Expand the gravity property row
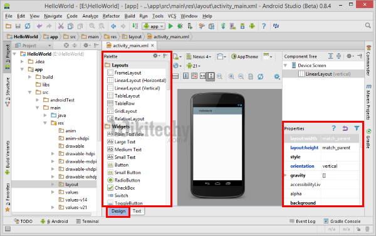The width and height of the screenshot is (376, 236). tap(285, 175)
